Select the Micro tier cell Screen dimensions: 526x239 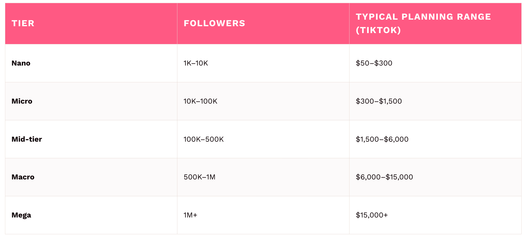click(22, 101)
